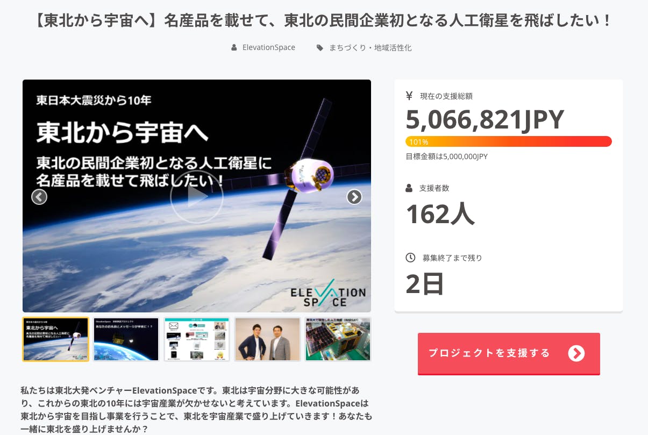
Task: Select the fifth thumbnail of the satellite hardware
Action: [x=338, y=339]
